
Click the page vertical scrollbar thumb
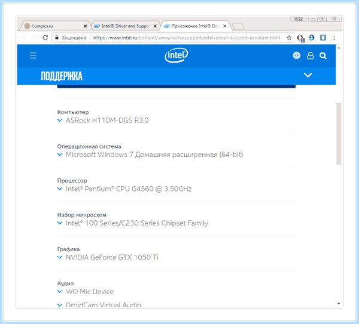coord(339,134)
